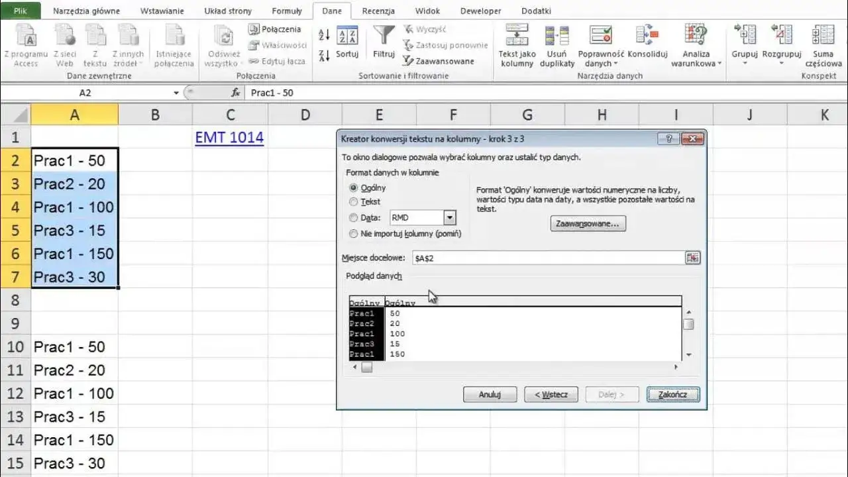Open the Name Box dropdown arrow
848x477 pixels.
pos(176,93)
